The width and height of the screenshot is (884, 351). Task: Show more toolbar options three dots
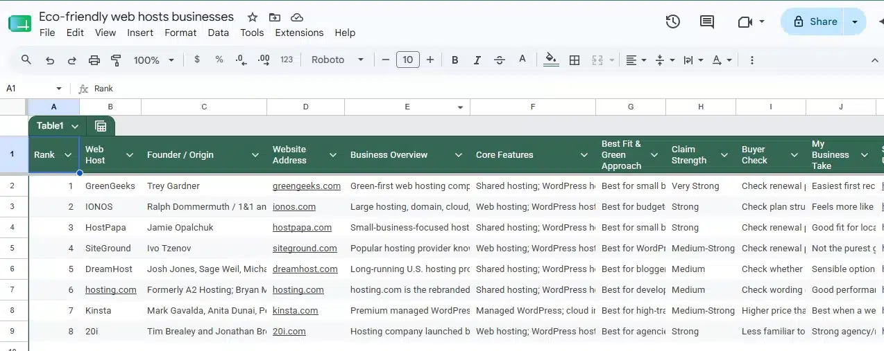[x=752, y=60]
